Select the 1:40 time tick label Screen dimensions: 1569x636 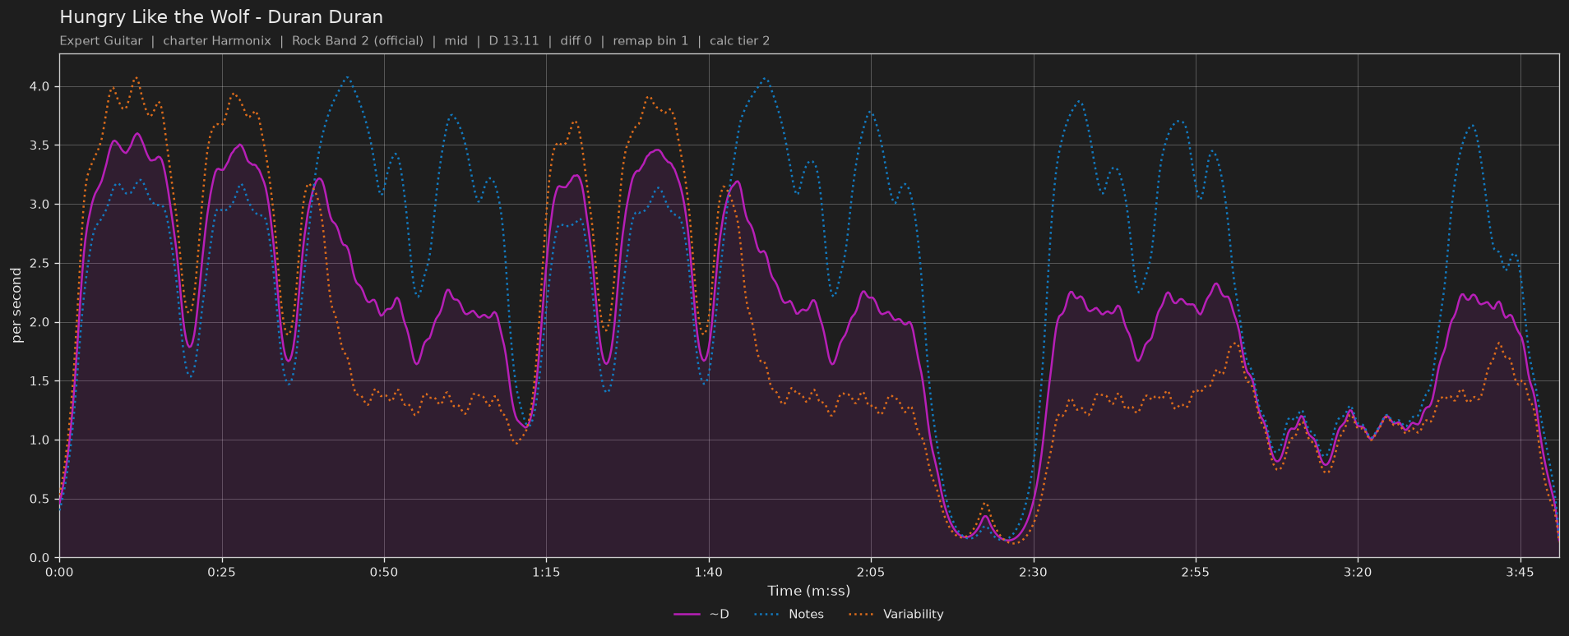(x=709, y=572)
